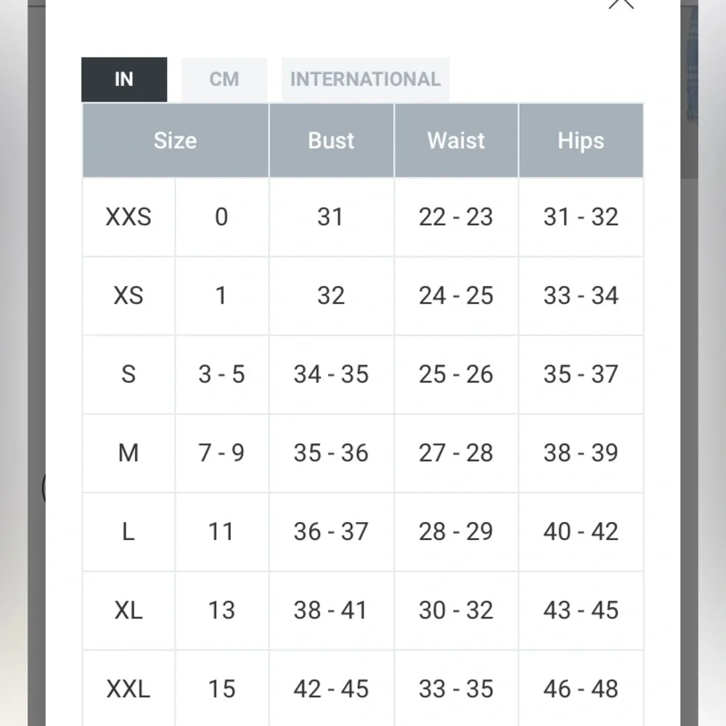Click the 34 - 35 bust cell
The width and height of the screenshot is (726, 726).
click(331, 375)
